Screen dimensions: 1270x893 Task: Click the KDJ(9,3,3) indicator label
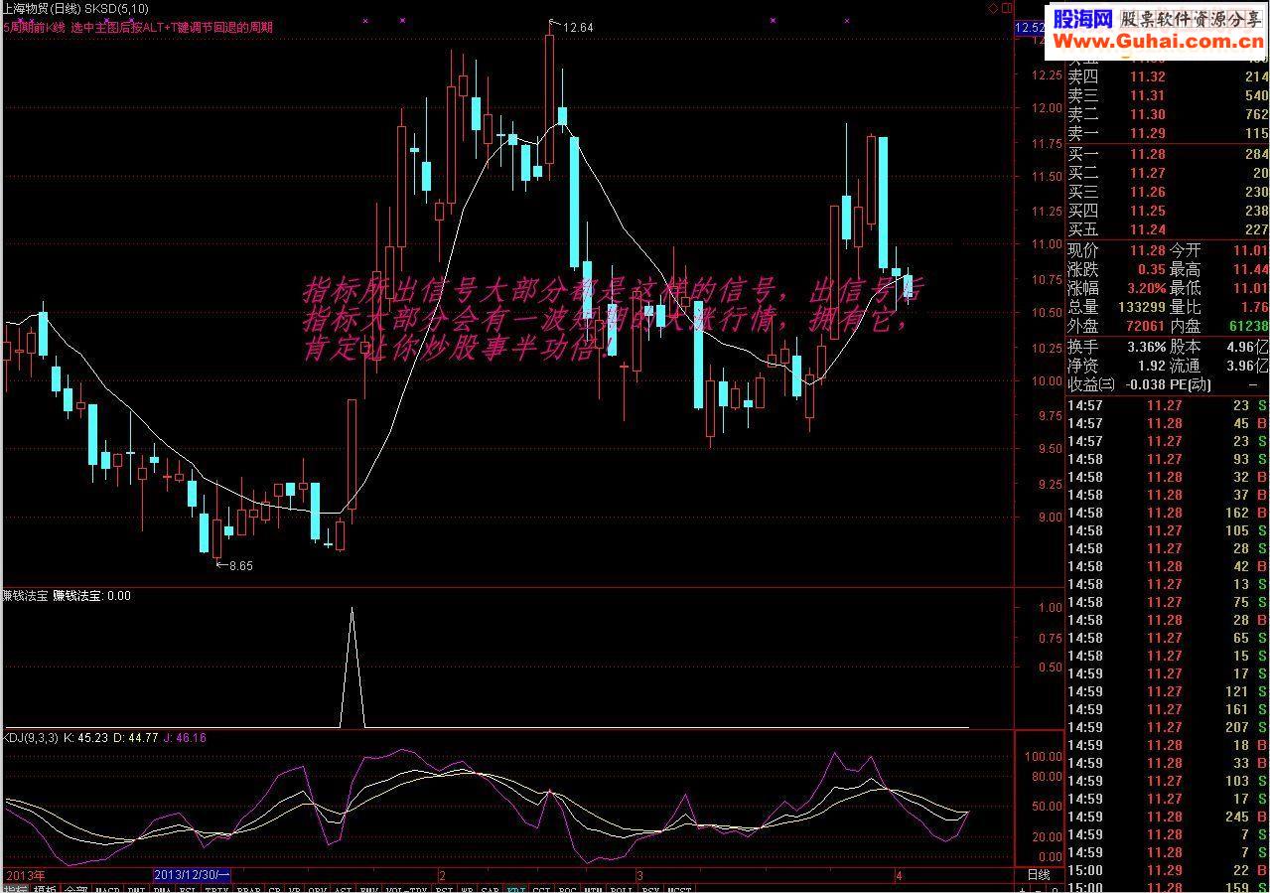click(31, 738)
